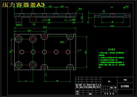The image size is (137, 97).
Task: Click the yellow title text 压力容器盖A3
Action: 23,5
